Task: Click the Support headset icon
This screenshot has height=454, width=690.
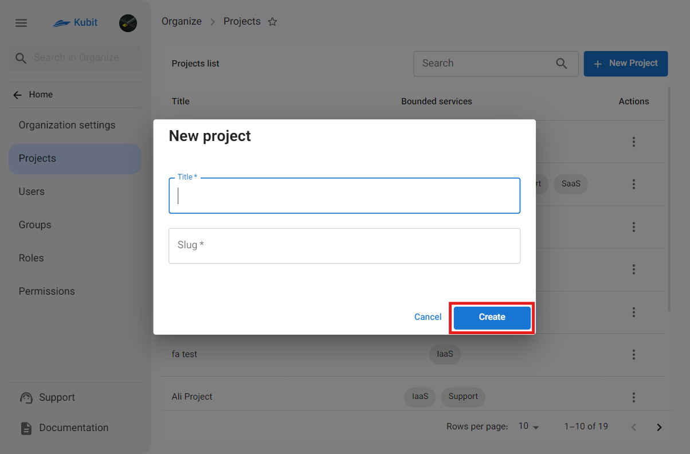Action: coord(26,398)
